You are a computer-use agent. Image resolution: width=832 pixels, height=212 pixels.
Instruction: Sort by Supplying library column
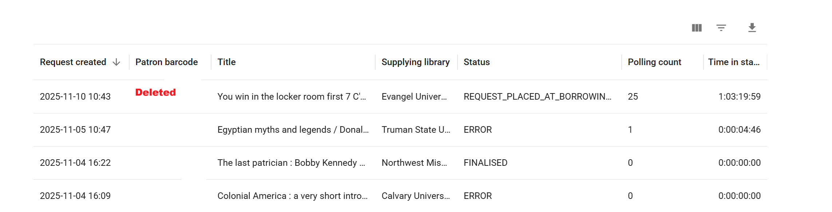tap(415, 62)
